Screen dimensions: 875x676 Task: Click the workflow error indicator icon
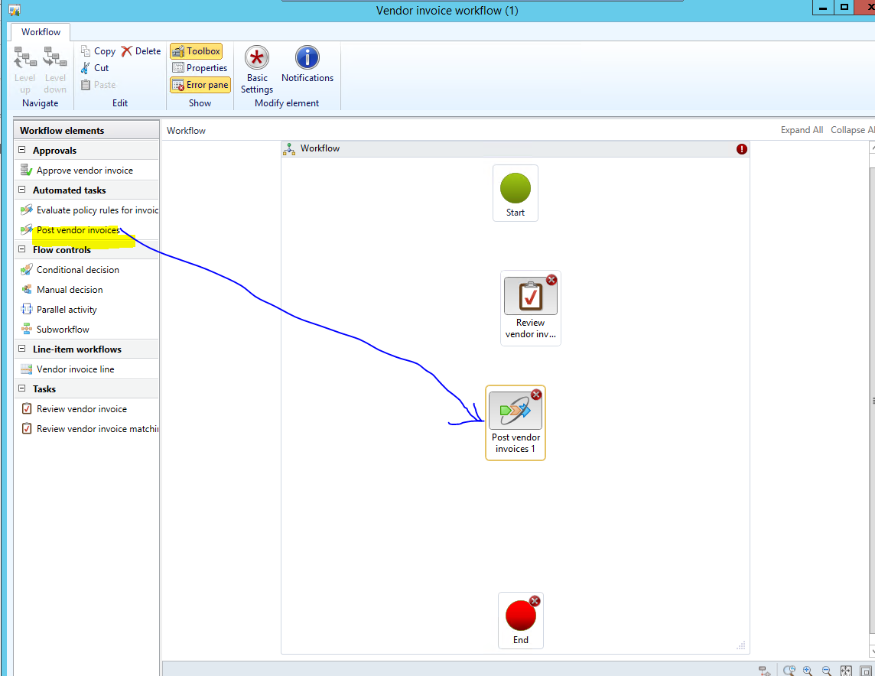point(741,149)
